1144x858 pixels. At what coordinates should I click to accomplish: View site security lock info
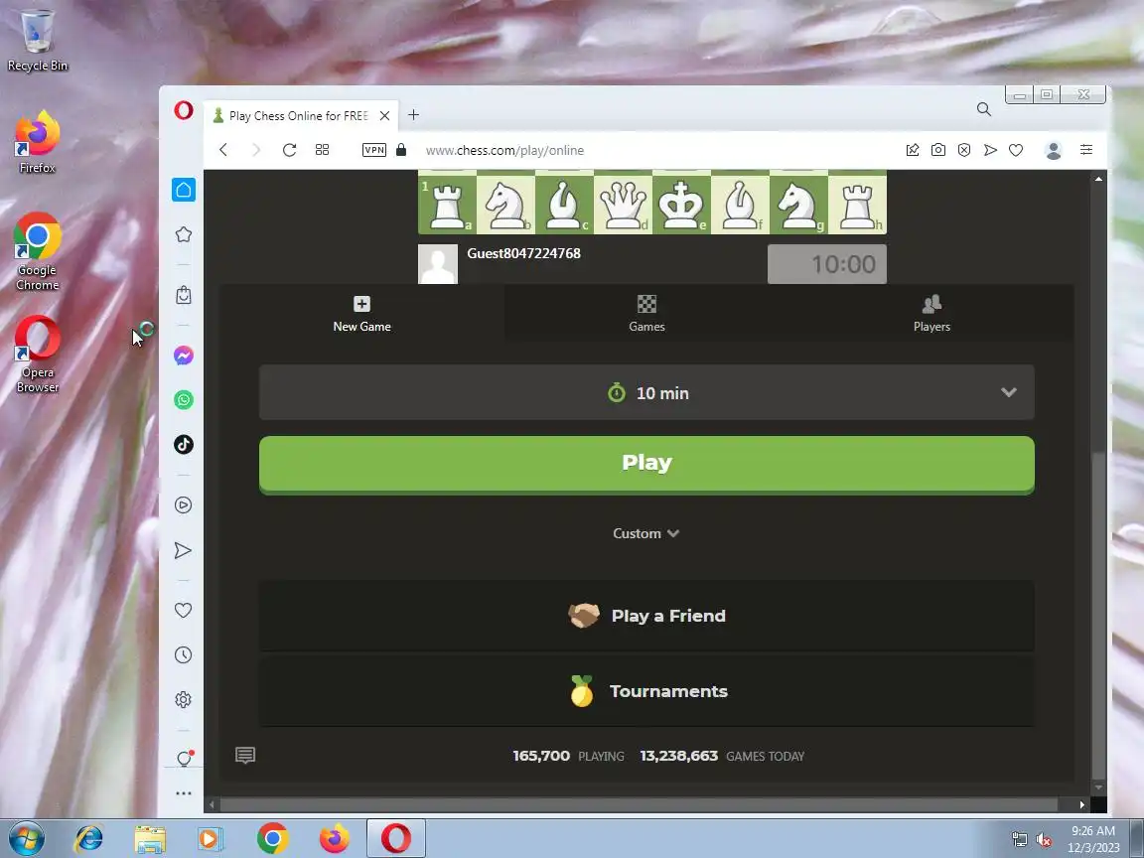pos(401,150)
